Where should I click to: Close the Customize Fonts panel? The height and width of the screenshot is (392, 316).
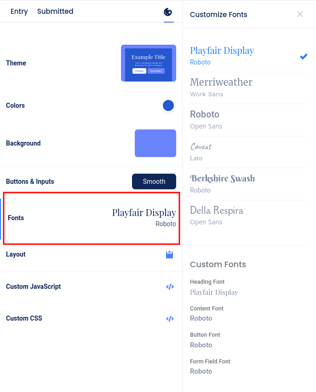300,14
